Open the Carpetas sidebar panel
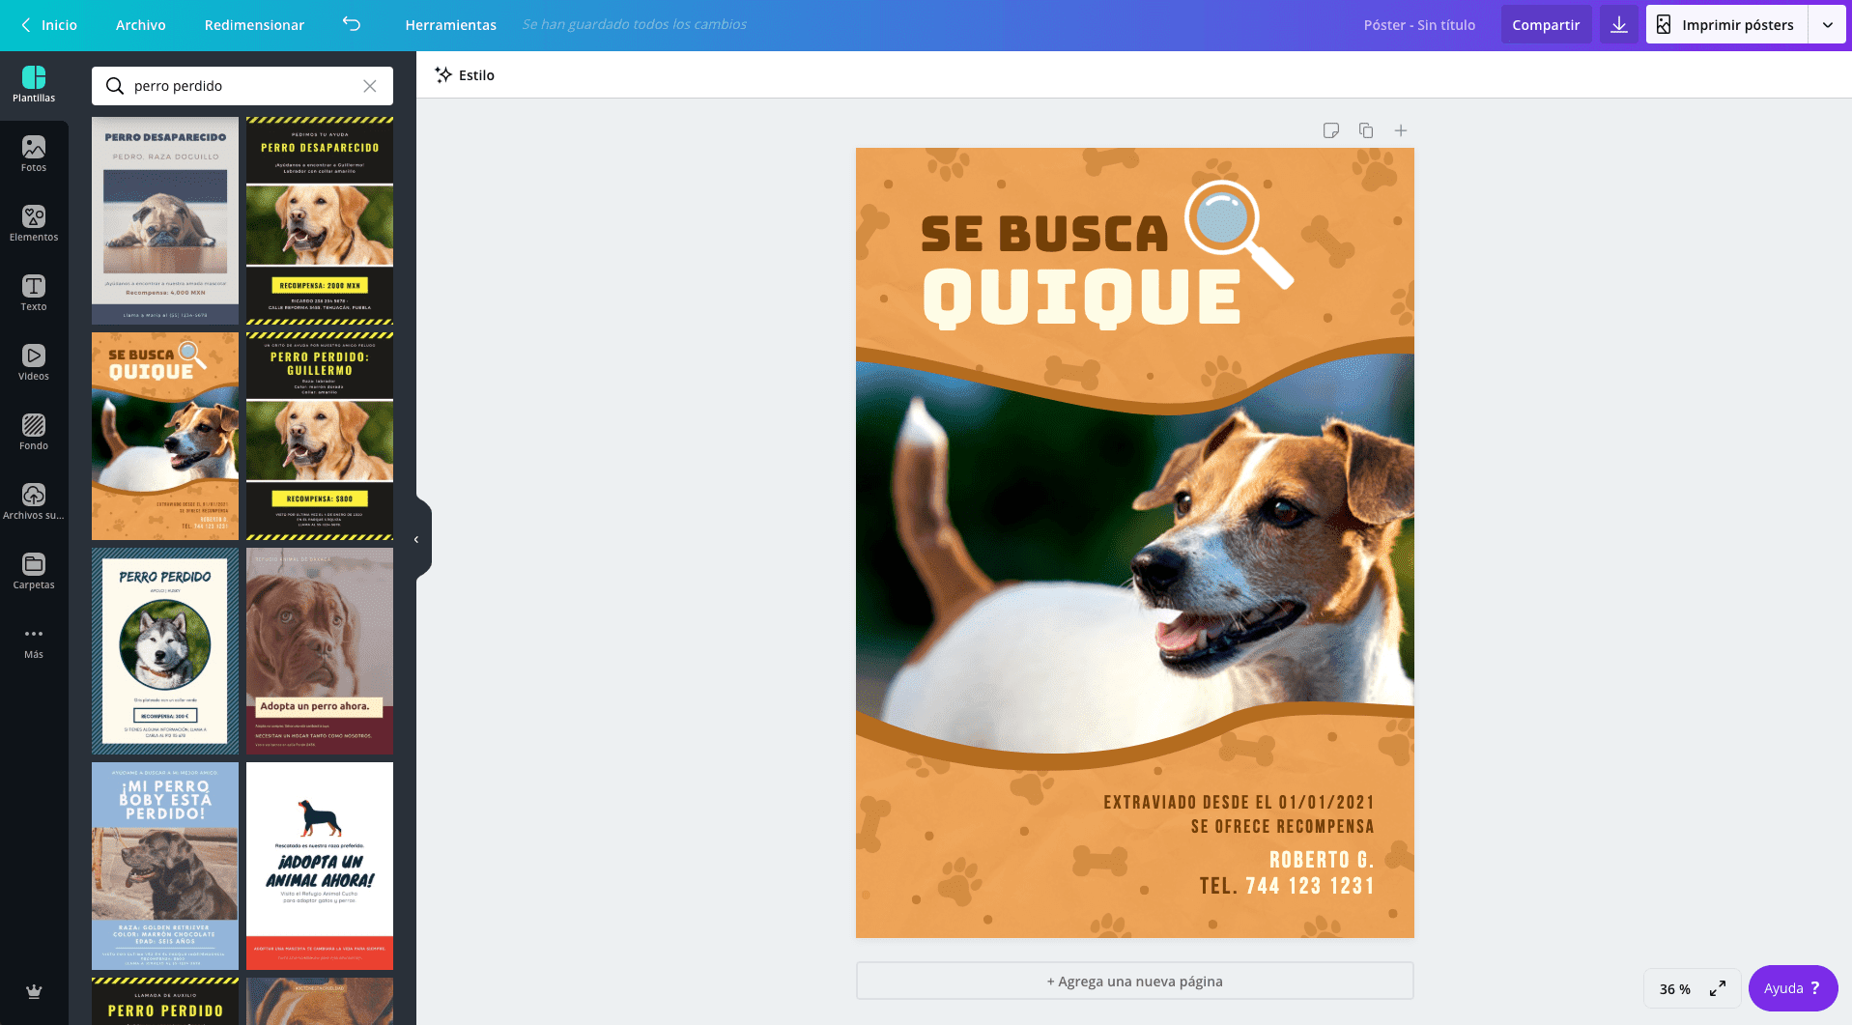Image resolution: width=1852 pixels, height=1025 pixels. click(34, 572)
